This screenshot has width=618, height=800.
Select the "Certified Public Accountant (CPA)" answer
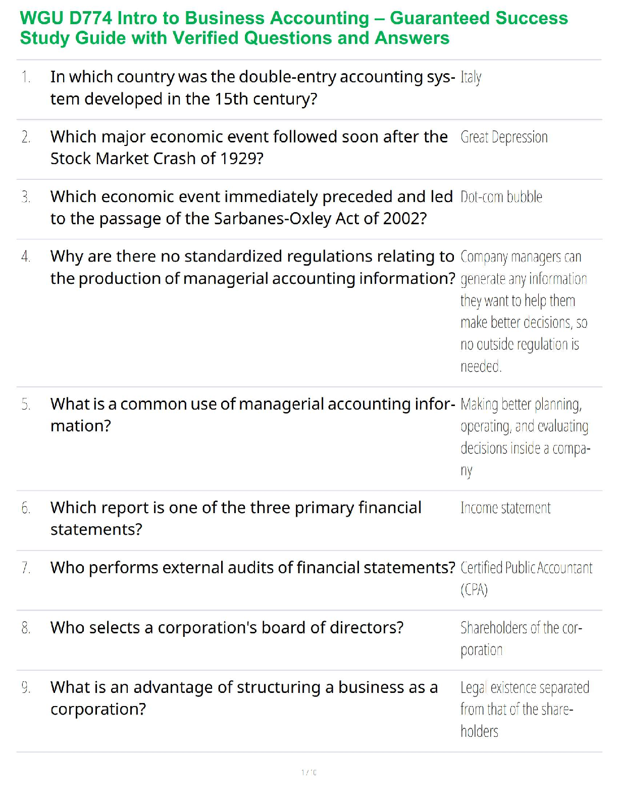tap(526, 578)
